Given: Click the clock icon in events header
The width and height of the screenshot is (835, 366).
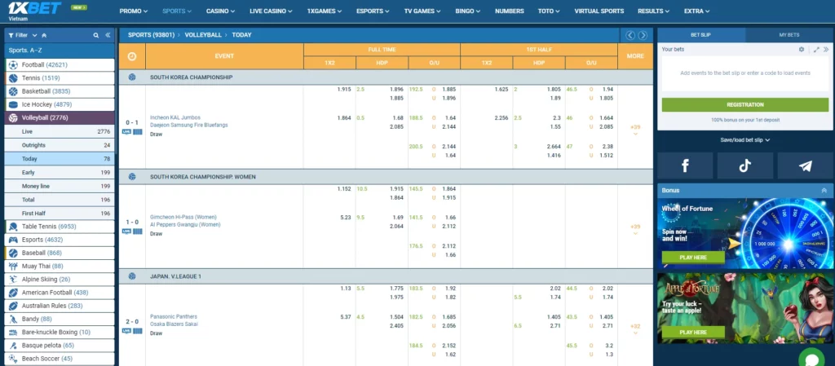Looking at the screenshot, I should coord(132,55).
